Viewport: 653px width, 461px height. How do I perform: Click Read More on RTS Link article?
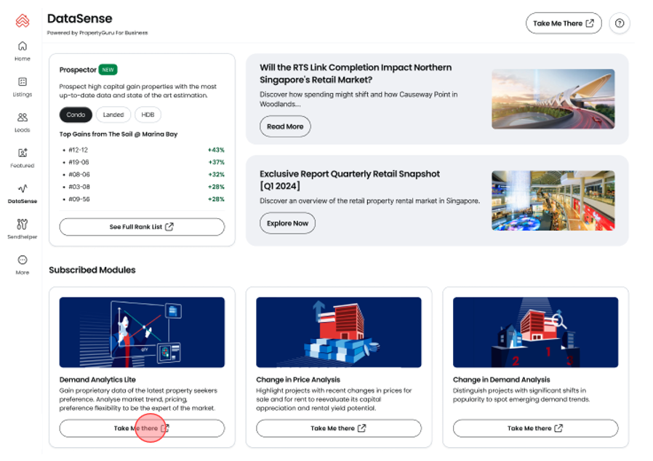pyautogui.click(x=285, y=127)
